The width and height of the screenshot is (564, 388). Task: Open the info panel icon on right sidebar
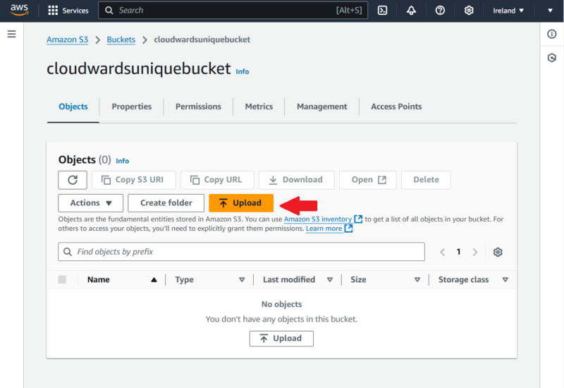coord(552,34)
